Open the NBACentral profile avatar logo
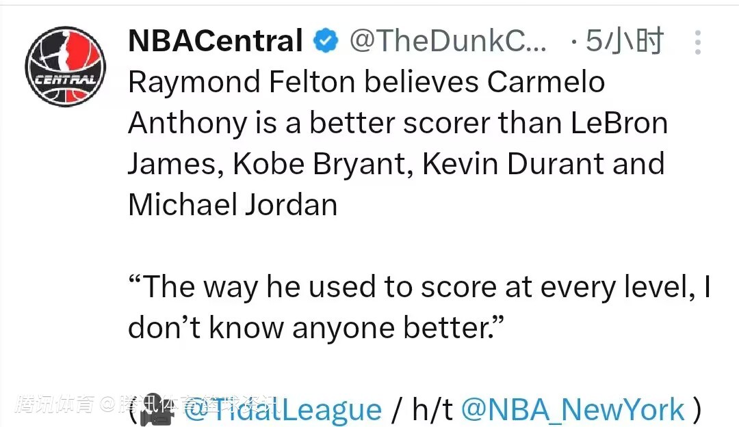The height and width of the screenshot is (427, 739). pyautogui.click(x=66, y=66)
